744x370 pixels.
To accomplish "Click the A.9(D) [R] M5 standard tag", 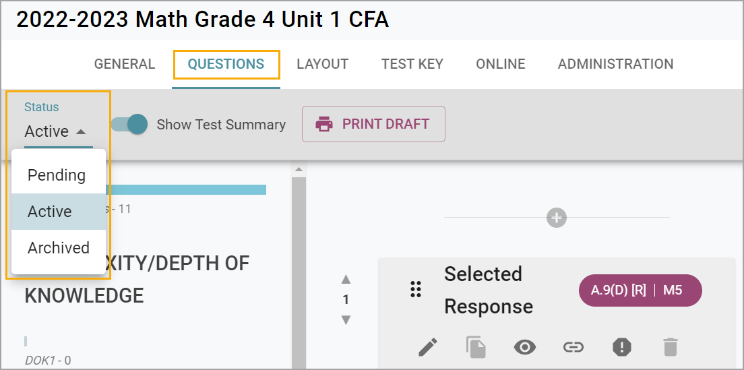I will [x=640, y=290].
